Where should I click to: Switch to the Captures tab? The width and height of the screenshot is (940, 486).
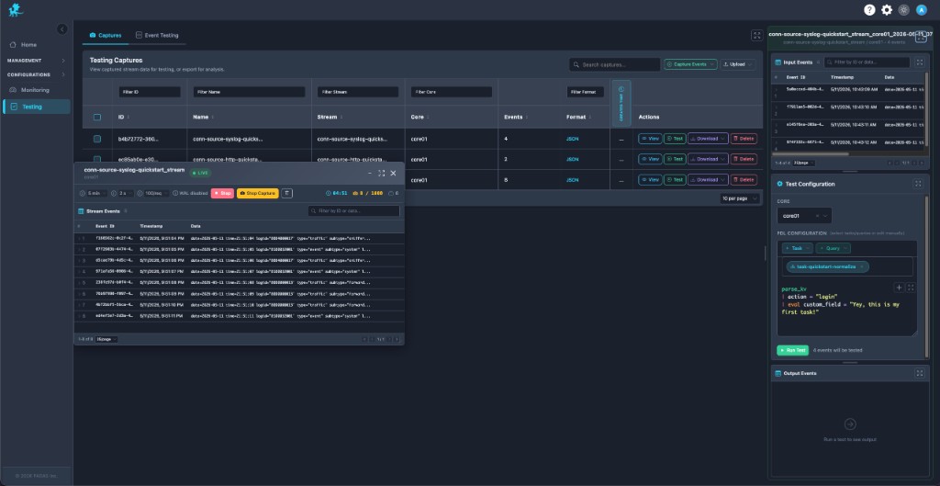pyautogui.click(x=106, y=36)
